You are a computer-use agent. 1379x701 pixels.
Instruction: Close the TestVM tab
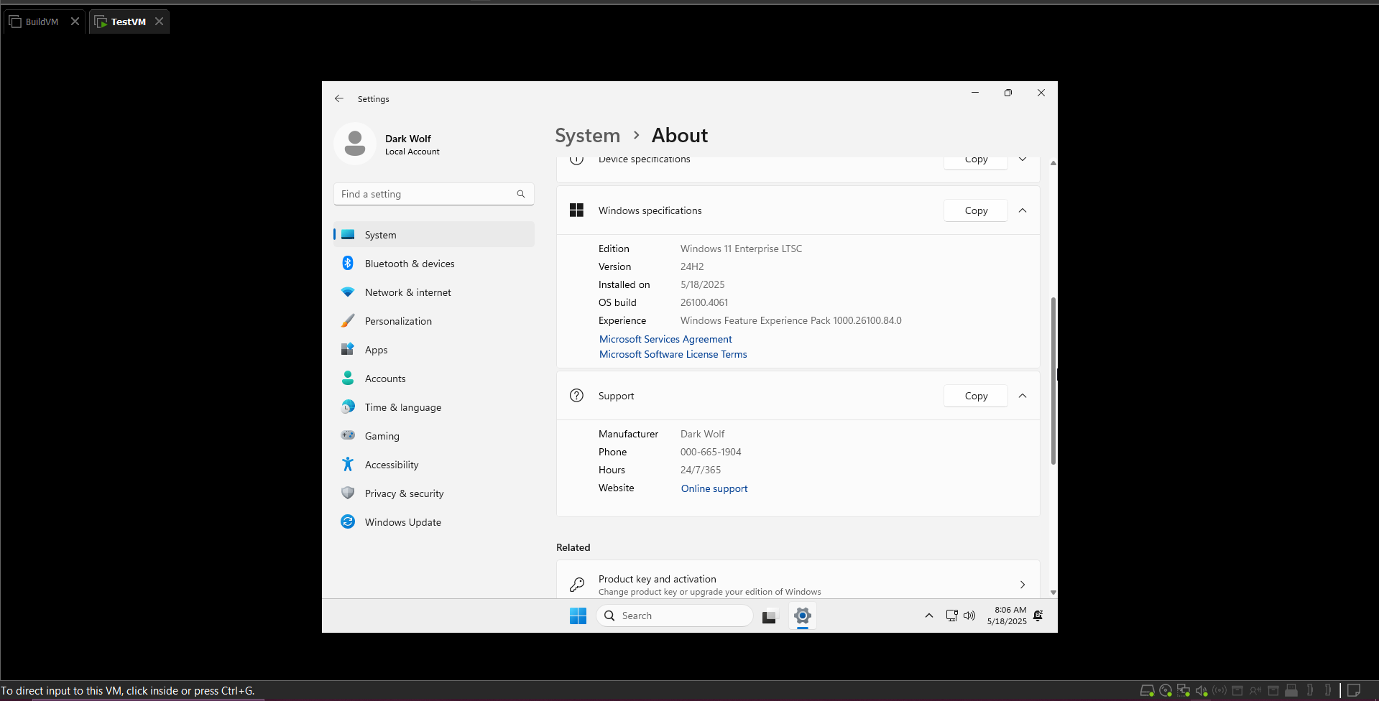pyautogui.click(x=159, y=22)
